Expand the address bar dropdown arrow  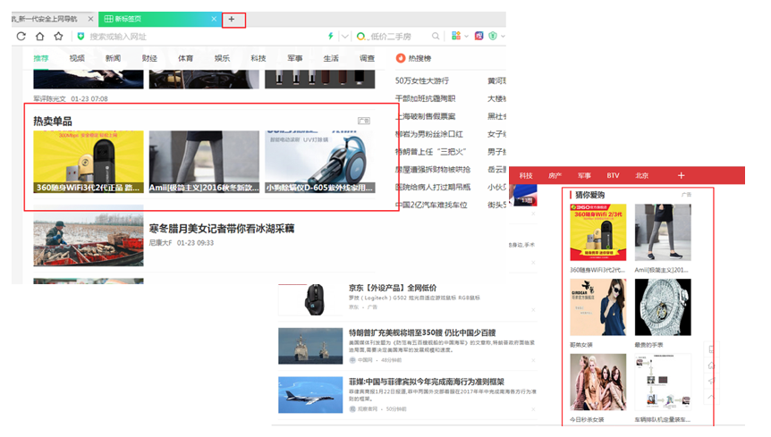coord(344,37)
